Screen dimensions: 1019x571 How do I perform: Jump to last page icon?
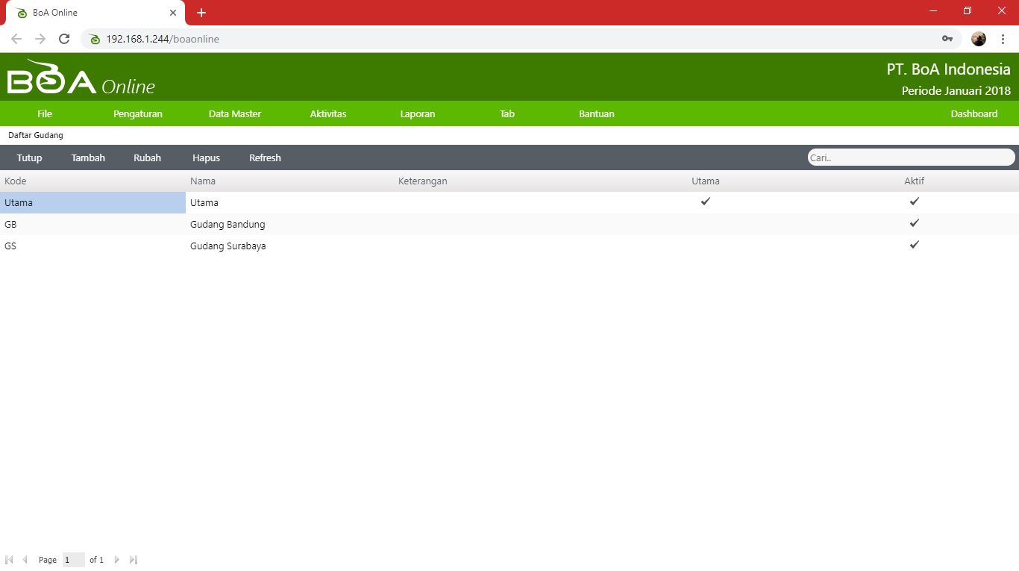coord(134,560)
